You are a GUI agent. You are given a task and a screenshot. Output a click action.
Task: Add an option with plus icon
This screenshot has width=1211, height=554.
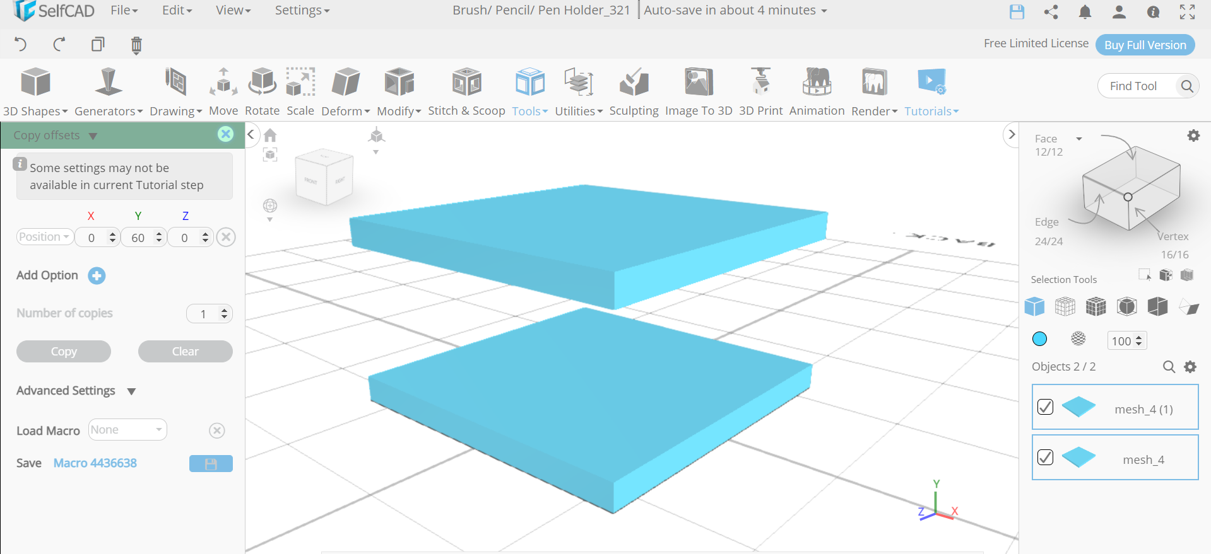[x=97, y=275]
